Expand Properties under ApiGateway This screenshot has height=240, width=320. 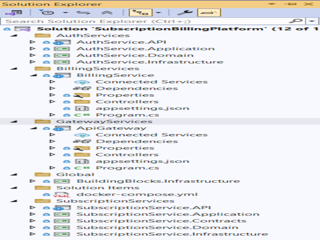[52, 148]
